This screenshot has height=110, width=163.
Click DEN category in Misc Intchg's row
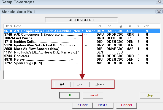[100, 52]
